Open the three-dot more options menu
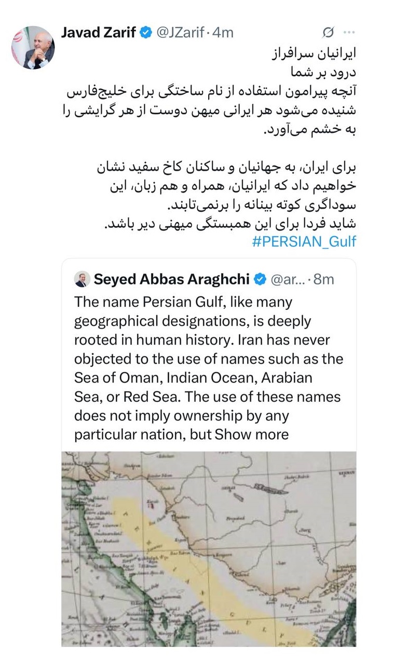The height and width of the screenshot is (662, 394). pyautogui.click(x=349, y=33)
